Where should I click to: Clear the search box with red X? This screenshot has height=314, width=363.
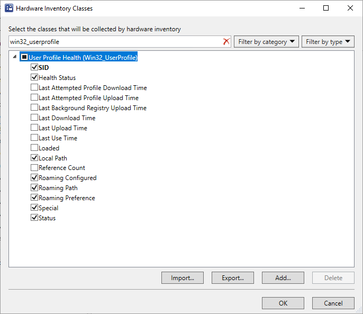tap(226, 42)
